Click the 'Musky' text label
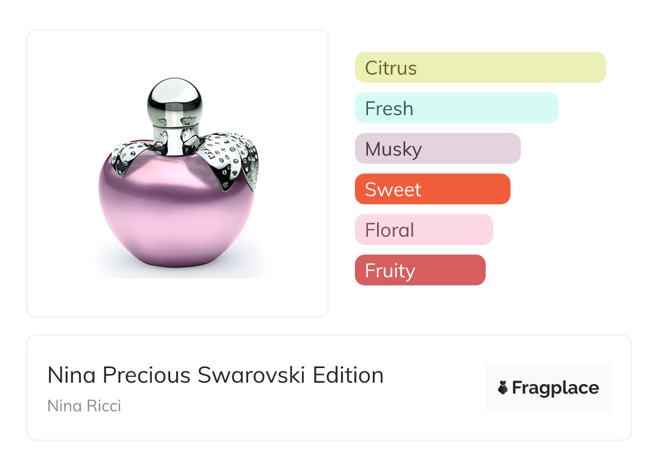The height and width of the screenshot is (467, 658). tap(393, 149)
